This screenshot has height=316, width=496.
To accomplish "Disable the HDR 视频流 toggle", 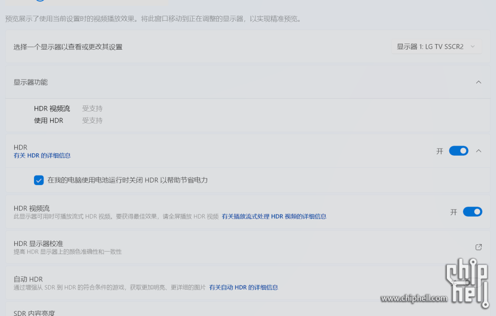I will 472,212.
